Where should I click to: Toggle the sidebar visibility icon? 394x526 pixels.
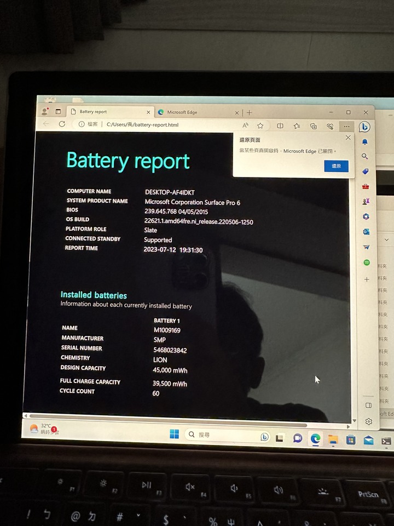click(368, 405)
